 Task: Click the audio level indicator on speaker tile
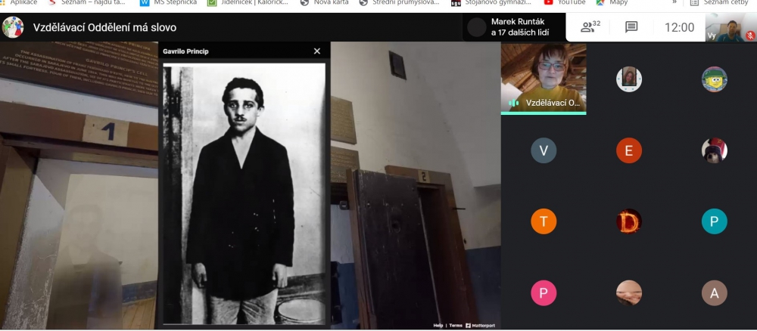[x=514, y=103]
